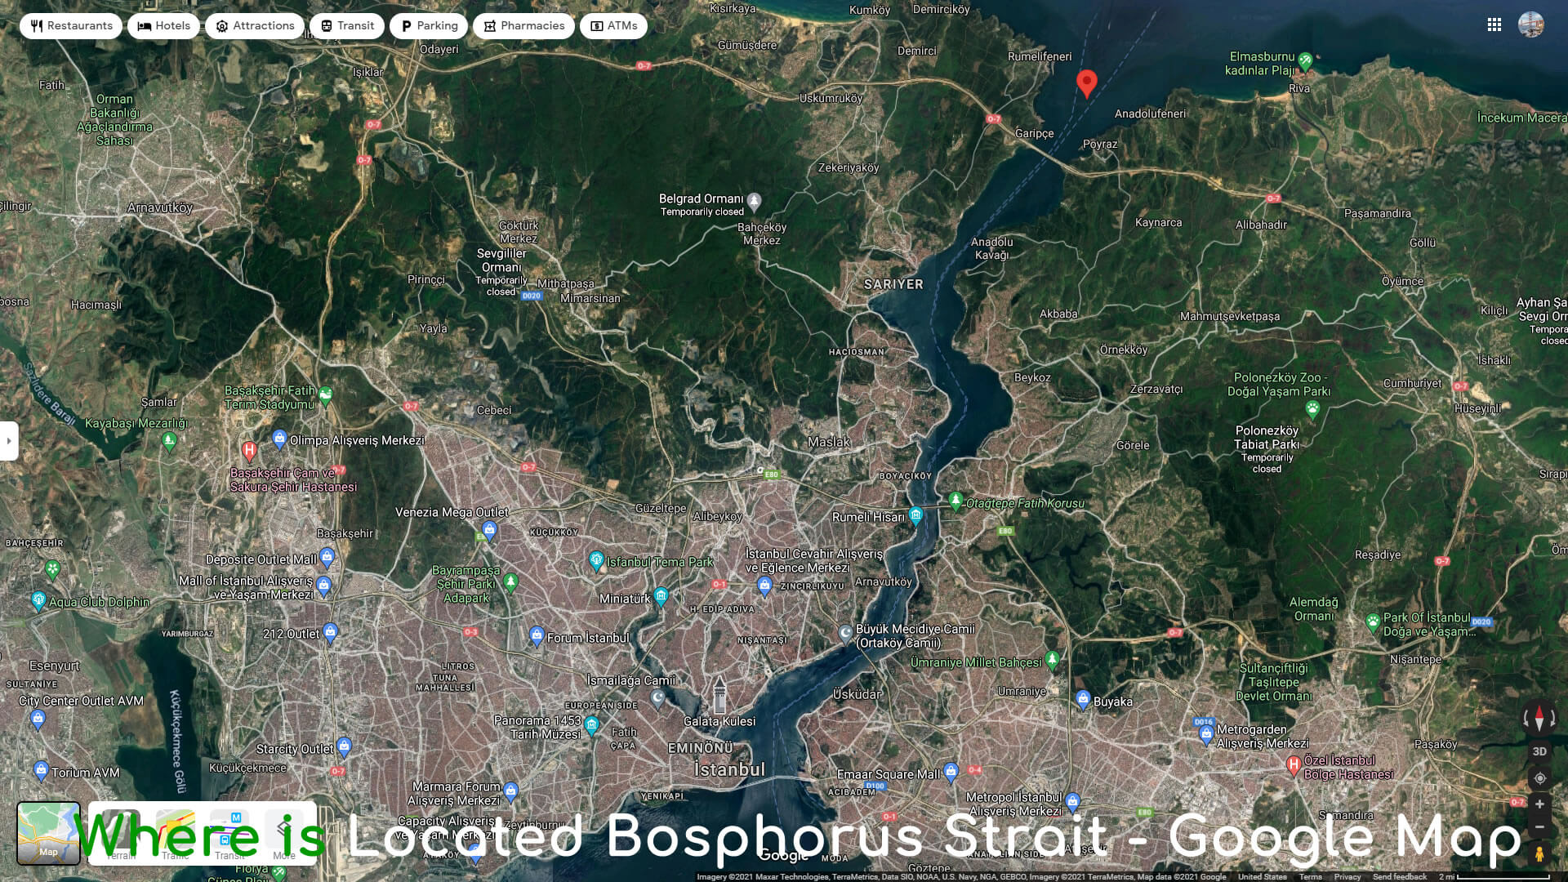The height and width of the screenshot is (882, 1568).
Task: Select the Restaurants filter icon
Action: point(37,25)
